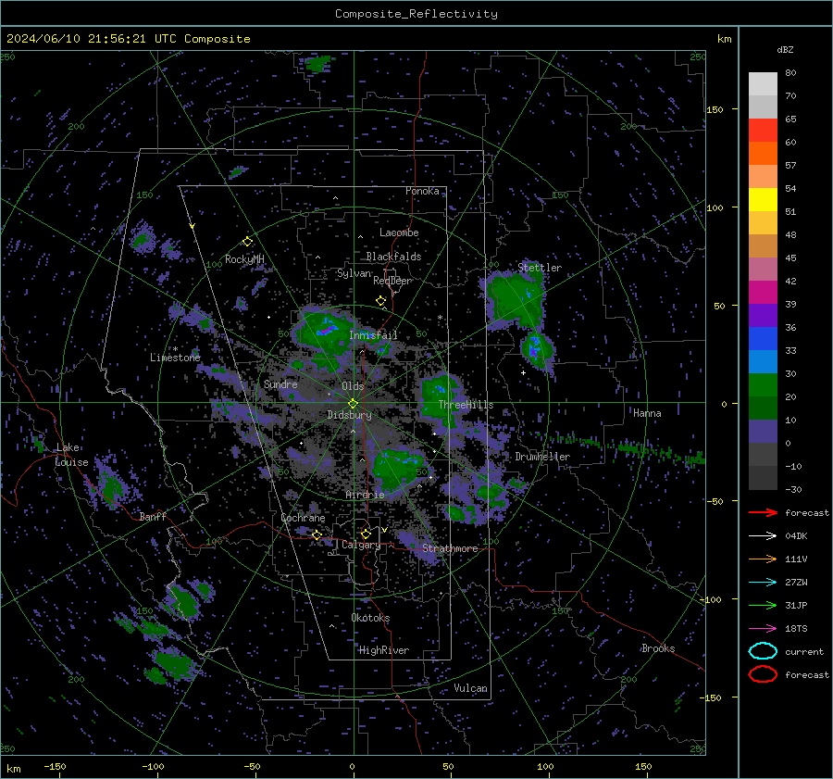Click the RockyMH label

pos(244,259)
